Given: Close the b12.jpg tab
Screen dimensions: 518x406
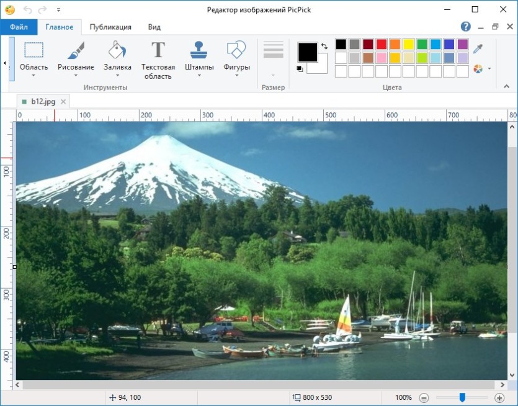Looking at the screenshot, I should 63,102.
